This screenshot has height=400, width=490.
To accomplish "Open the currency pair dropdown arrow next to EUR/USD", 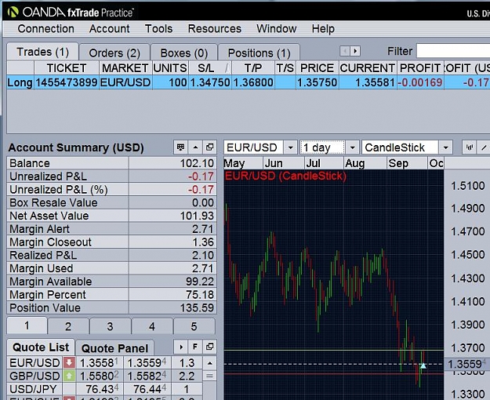I will [291, 147].
